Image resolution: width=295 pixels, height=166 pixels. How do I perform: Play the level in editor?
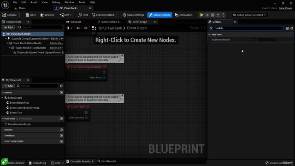[x=202, y=15]
